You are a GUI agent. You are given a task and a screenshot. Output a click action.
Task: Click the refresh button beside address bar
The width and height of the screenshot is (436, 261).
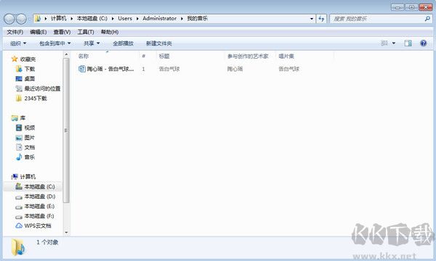[321, 19]
